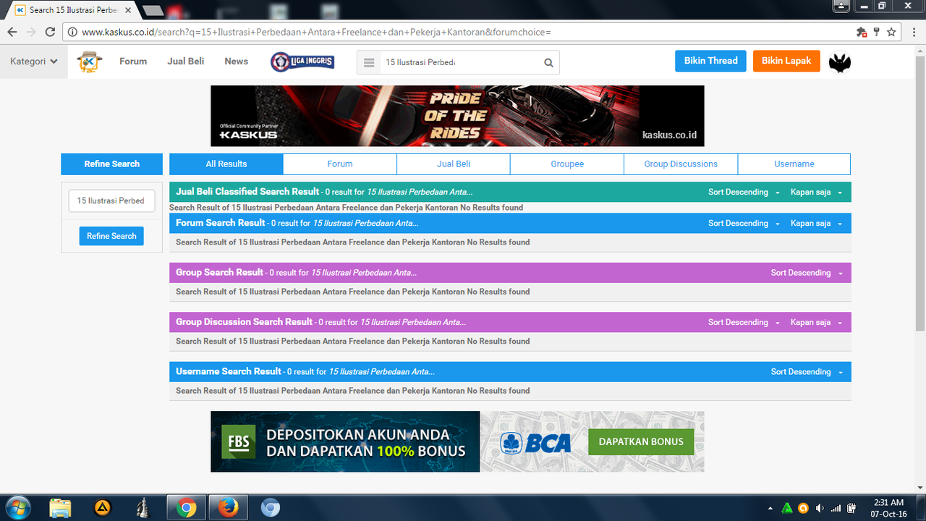Image resolution: width=926 pixels, height=521 pixels.
Task: Open Group Discussion Kapan saja dropdown
Action: tap(816, 322)
